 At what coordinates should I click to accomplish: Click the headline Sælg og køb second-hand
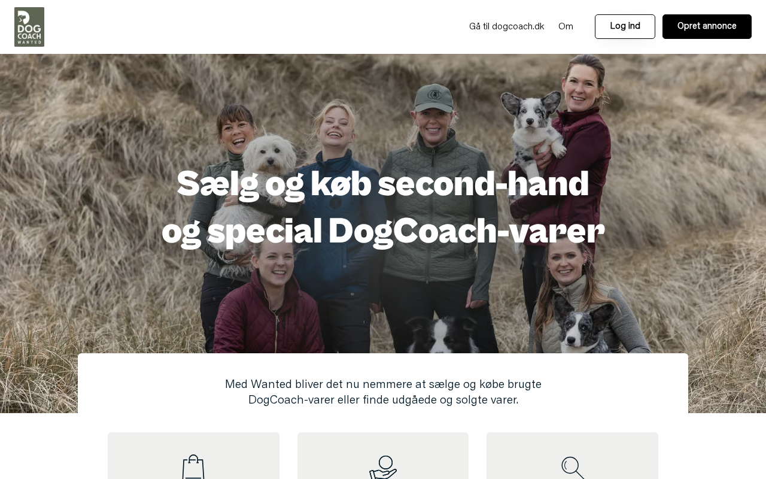click(383, 184)
